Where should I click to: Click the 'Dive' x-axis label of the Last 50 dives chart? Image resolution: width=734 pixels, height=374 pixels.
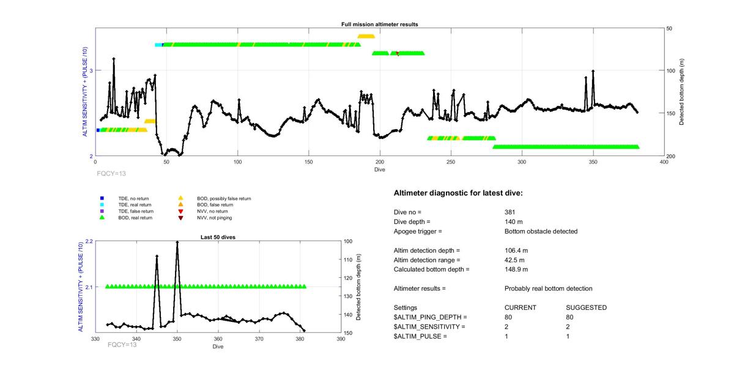pyautogui.click(x=218, y=346)
